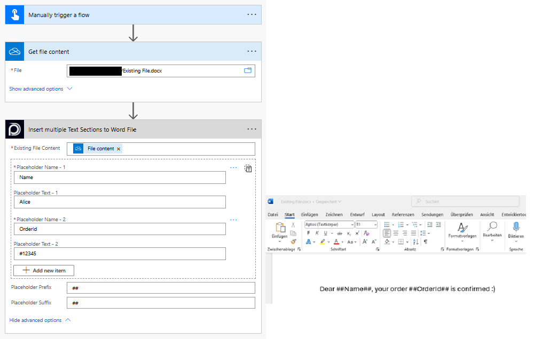This screenshot has width=541, height=339.
Task: Open the Einfügen ribbon tab
Action: tap(309, 215)
